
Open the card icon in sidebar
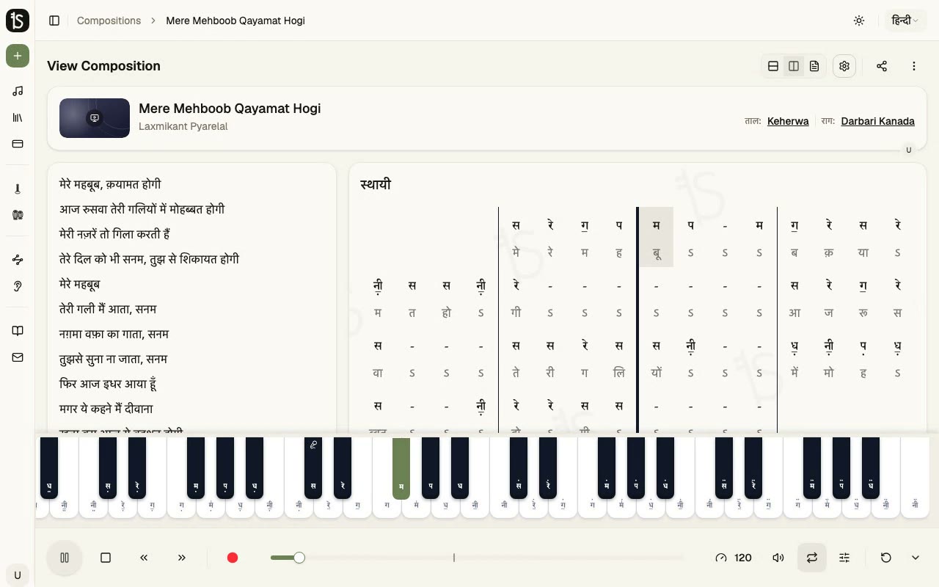(x=18, y=144)
